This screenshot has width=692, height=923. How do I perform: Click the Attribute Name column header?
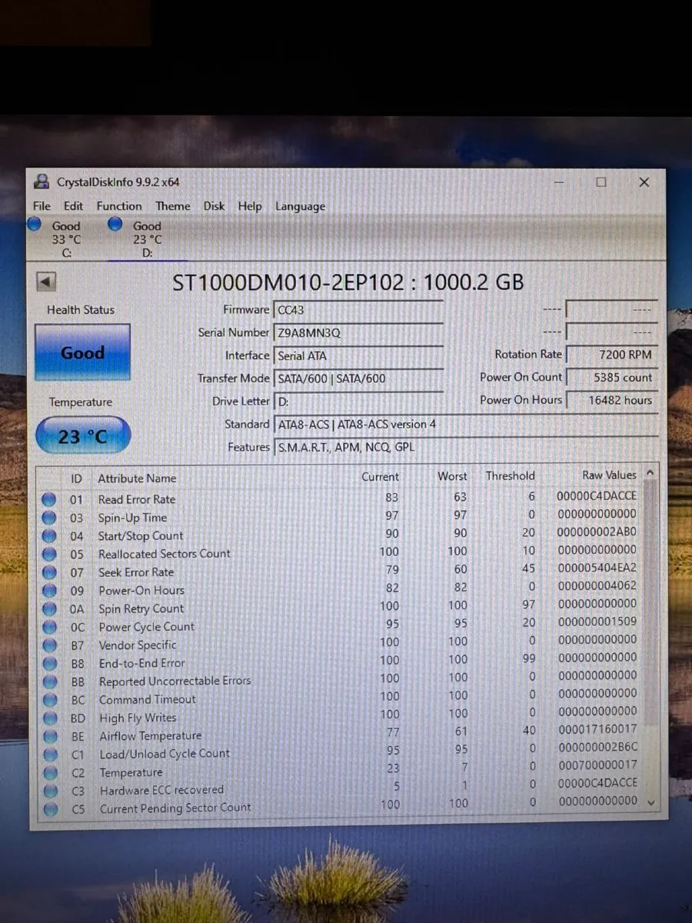tap(137, 478)
